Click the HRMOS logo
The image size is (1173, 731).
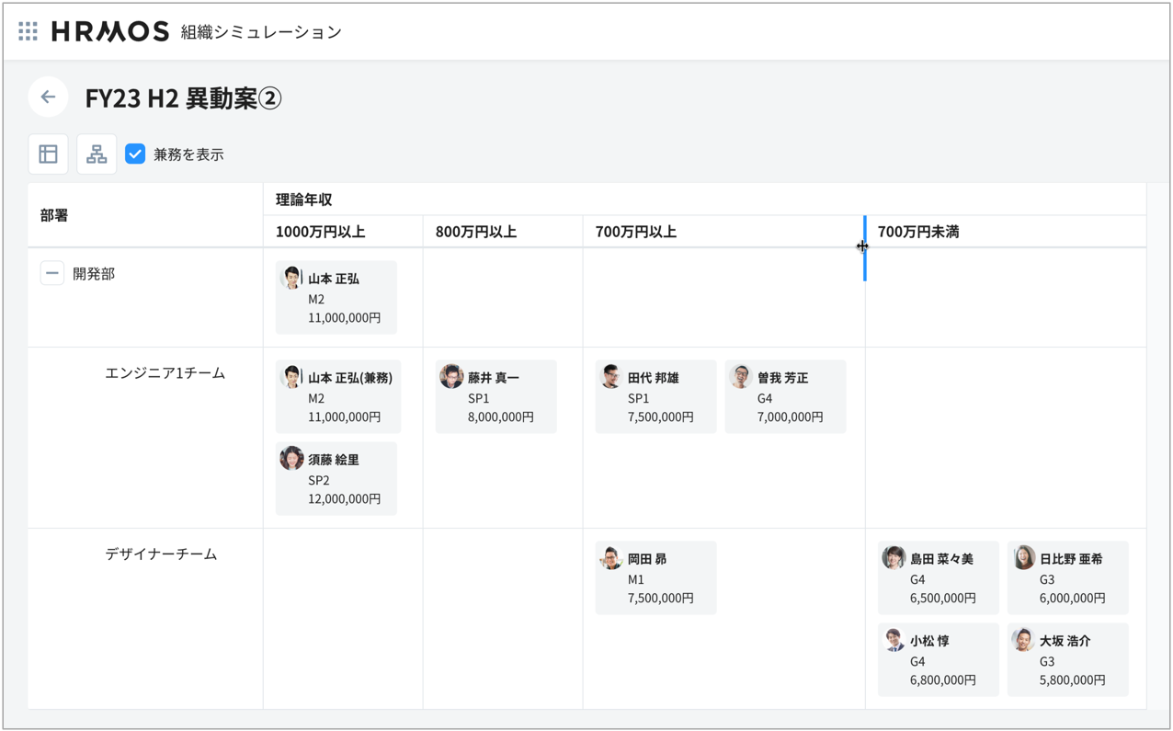tap(110, 31)
